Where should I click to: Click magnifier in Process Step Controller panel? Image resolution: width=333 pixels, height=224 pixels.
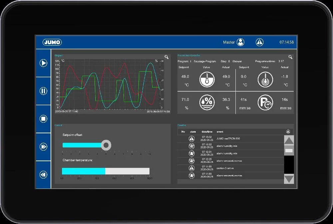tap(290, 57)
